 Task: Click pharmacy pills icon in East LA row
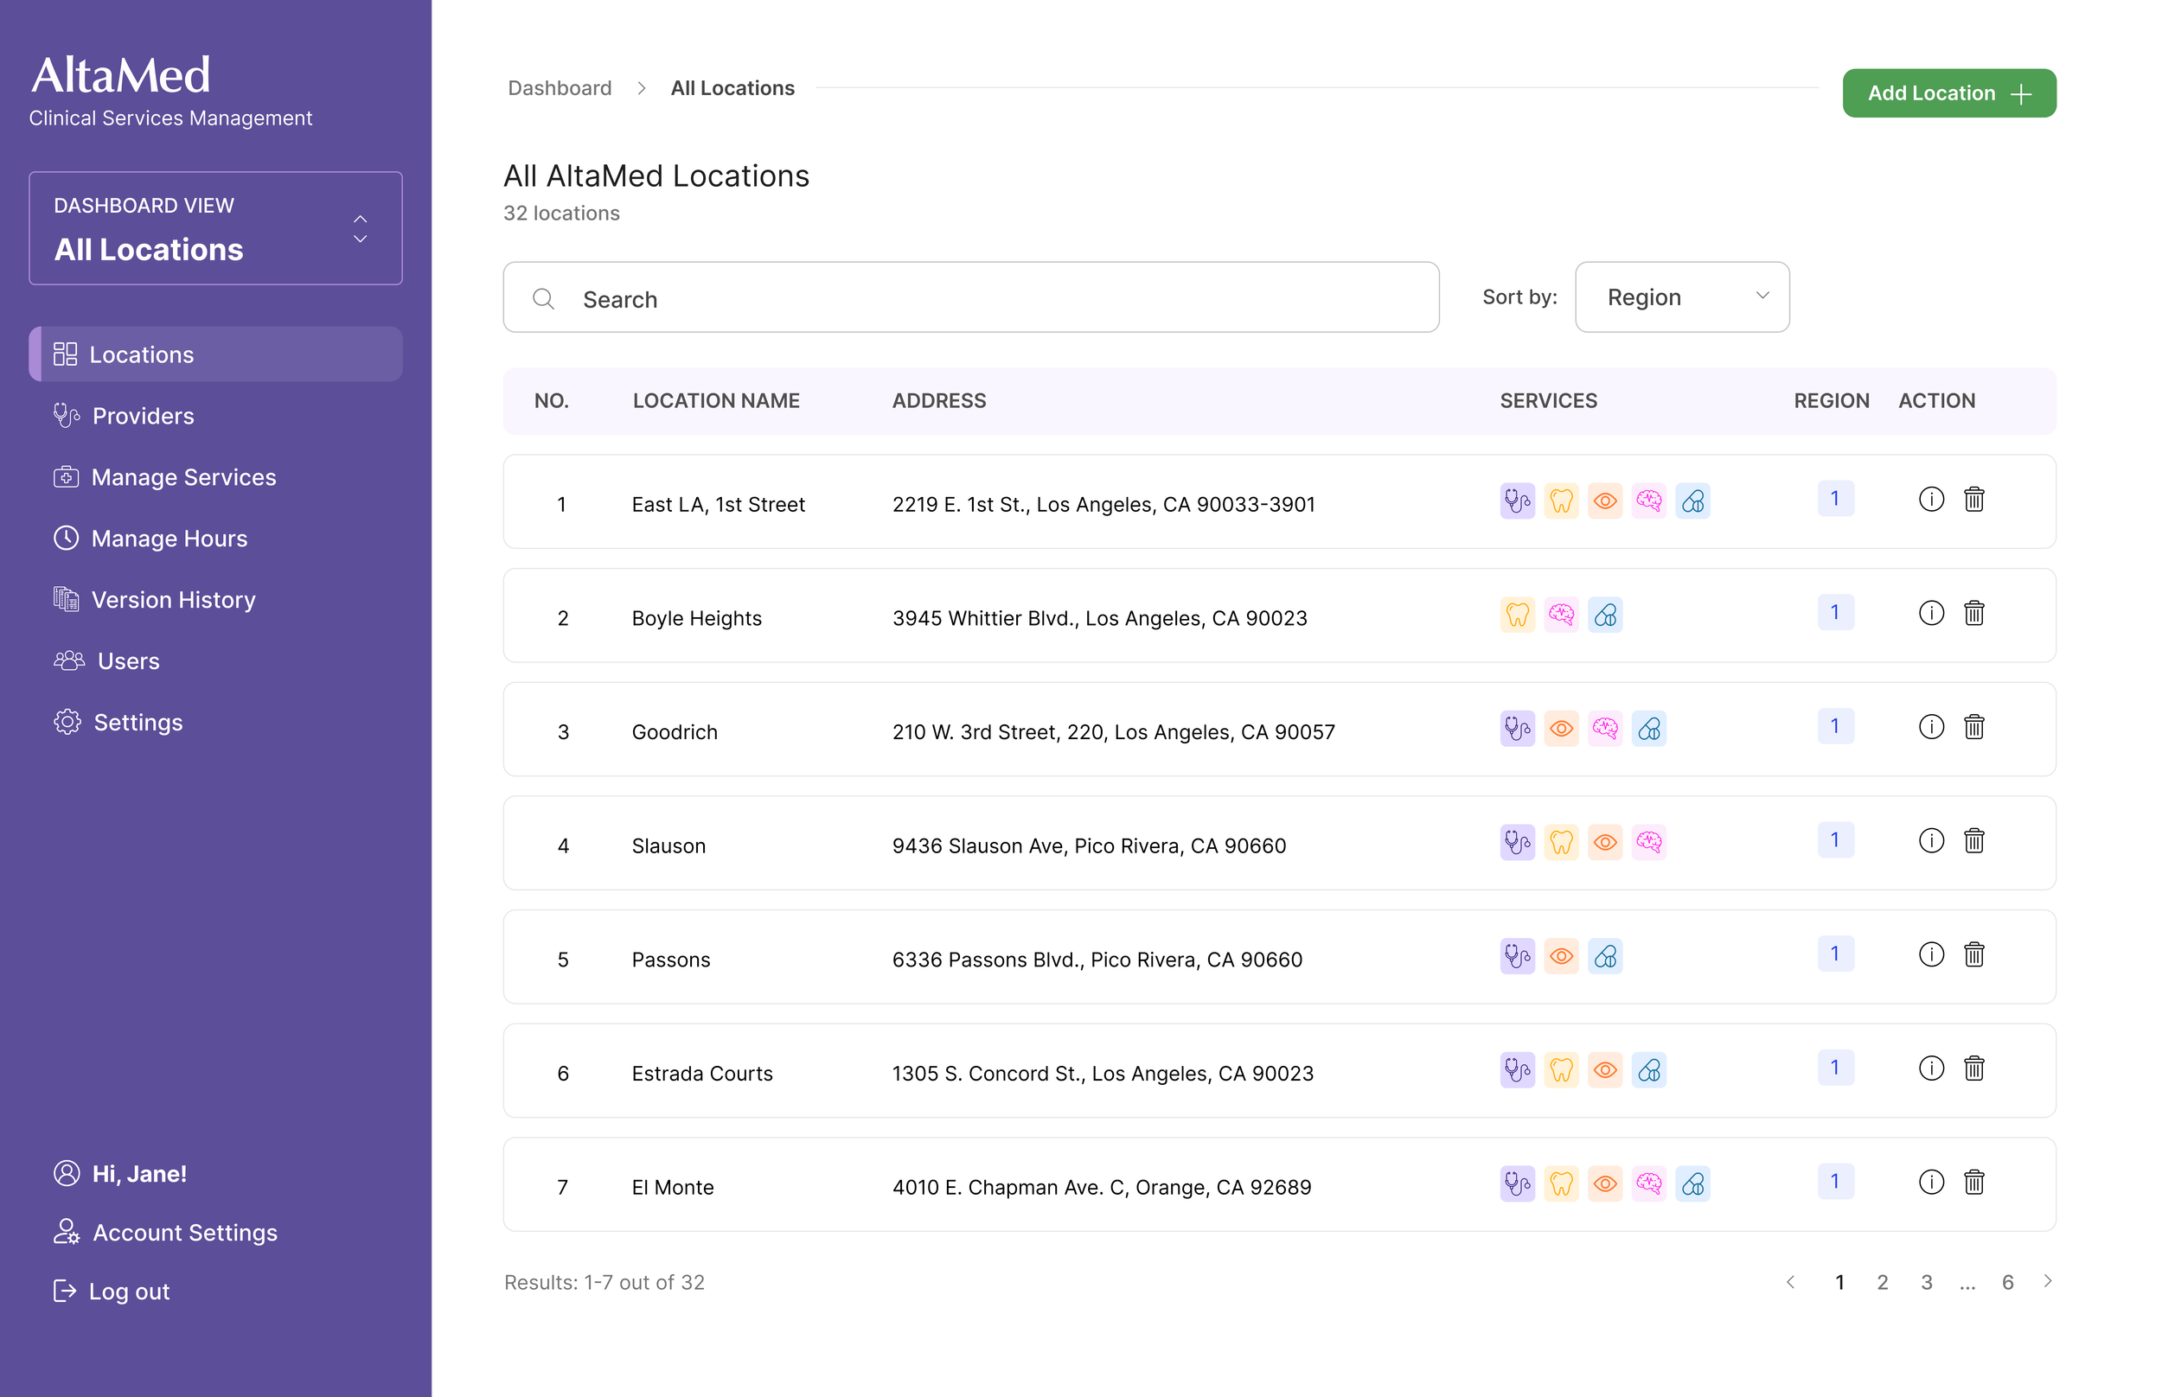[x=1692, y=501]
